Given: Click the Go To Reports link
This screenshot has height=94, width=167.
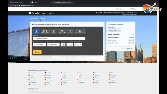Looking at the screenshot, I should (x=128, y=48).
